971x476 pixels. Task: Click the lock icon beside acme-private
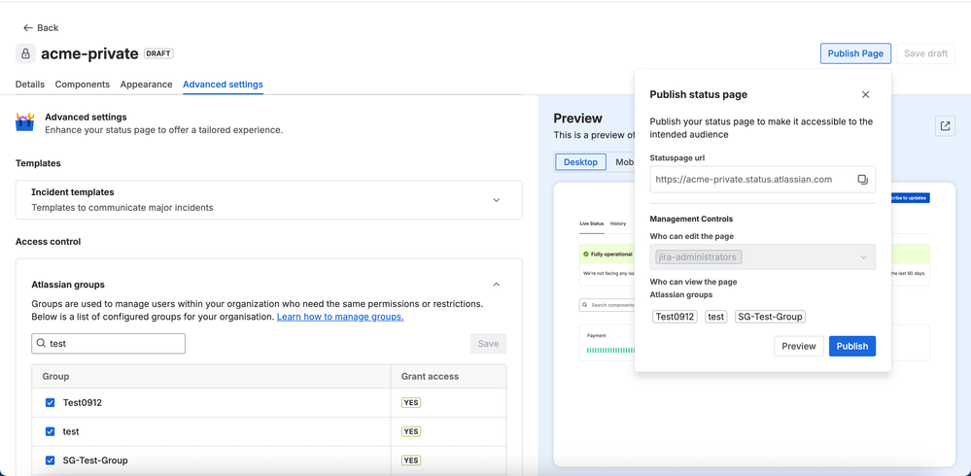[x=25, y=53]
